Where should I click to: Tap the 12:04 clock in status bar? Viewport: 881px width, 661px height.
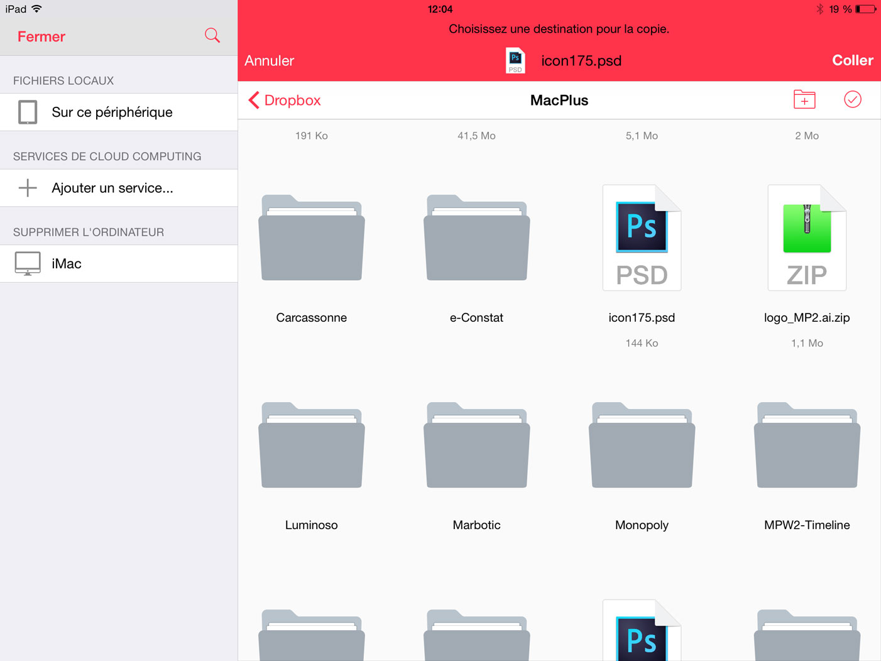point(440,9)
